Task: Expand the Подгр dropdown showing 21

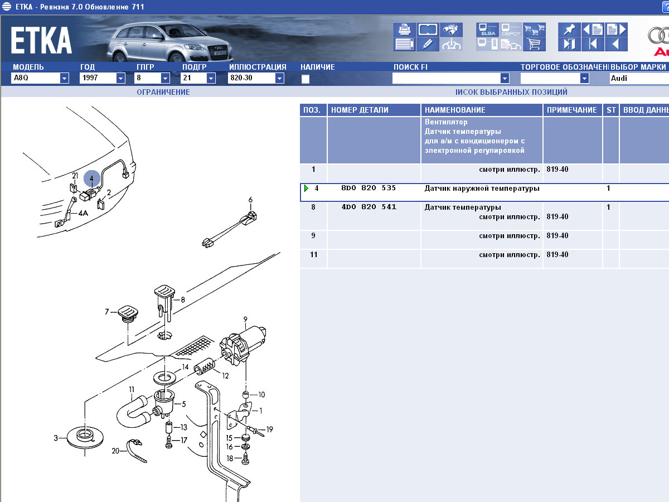Action: pyautogui.click(x=211, y=78)
